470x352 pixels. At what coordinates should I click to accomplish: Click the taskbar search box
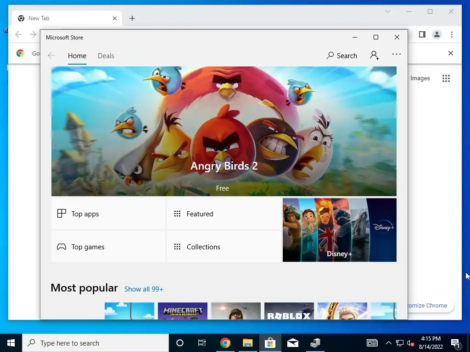point(95,343)
